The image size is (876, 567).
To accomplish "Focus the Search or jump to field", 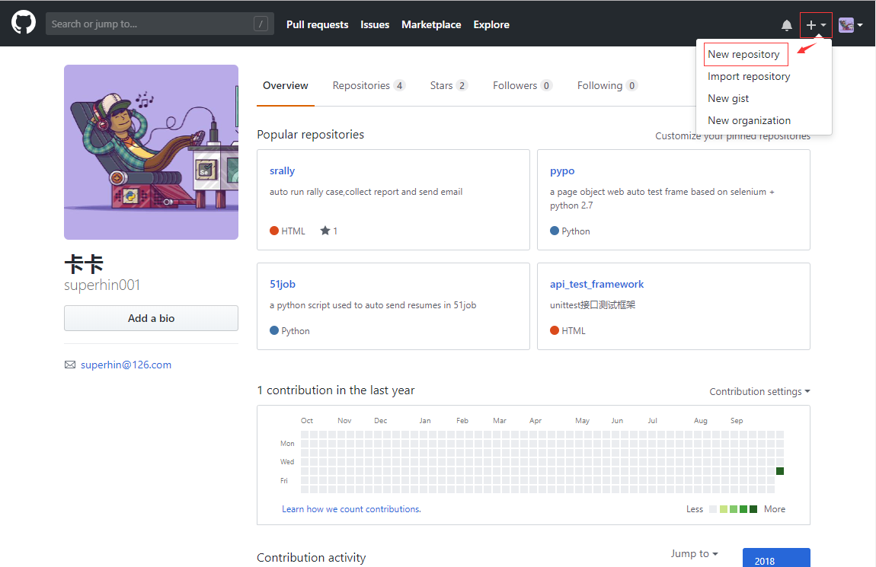I will click(149, 24).
